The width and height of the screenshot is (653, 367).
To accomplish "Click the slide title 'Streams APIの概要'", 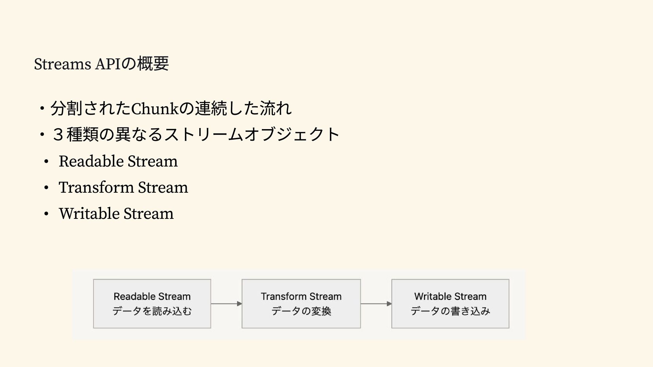I will pyautogui.click(x=101, y=64).
